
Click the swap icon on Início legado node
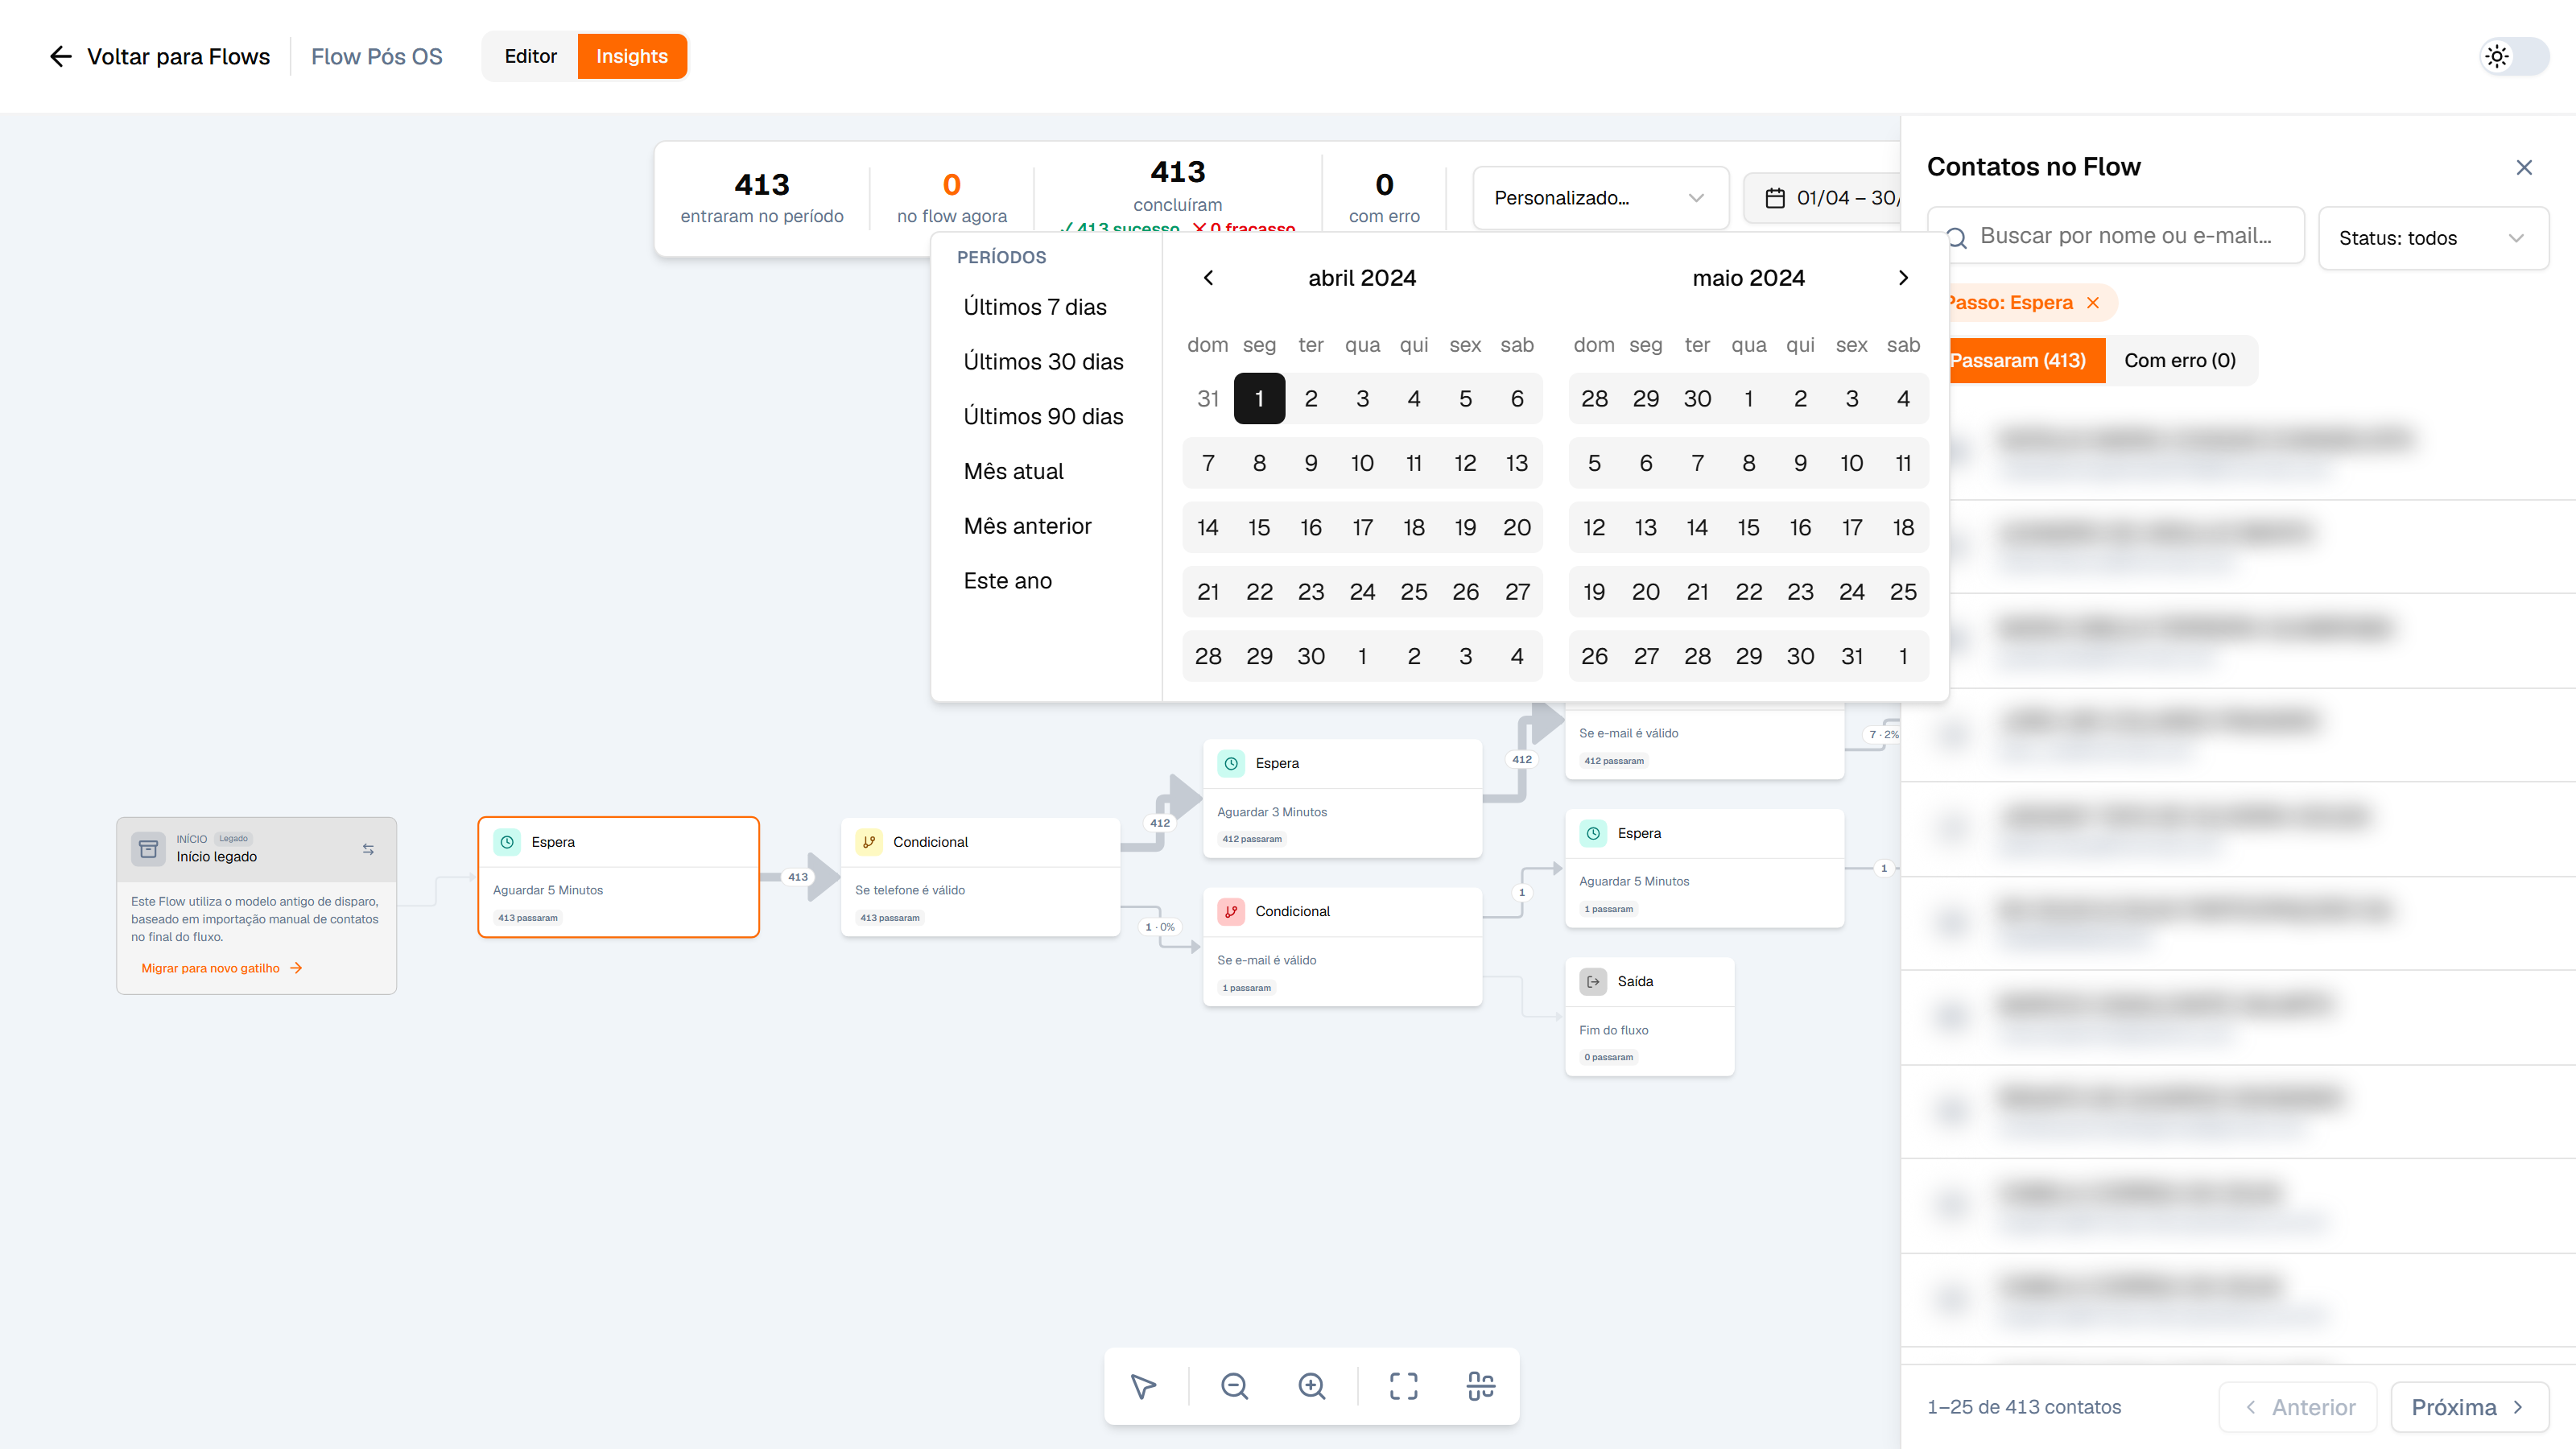(368, 849)
